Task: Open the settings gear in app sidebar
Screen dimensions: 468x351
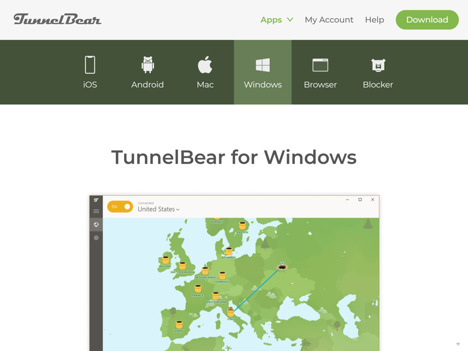Action: [96, 238]
